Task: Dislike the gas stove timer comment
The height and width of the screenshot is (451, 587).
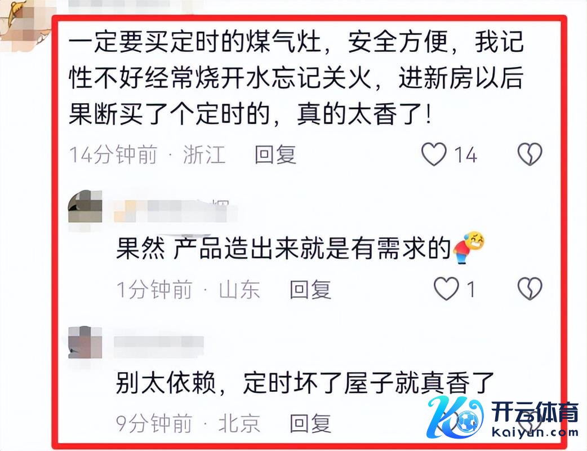Action: pyautogui.click(x=530, y=154)
